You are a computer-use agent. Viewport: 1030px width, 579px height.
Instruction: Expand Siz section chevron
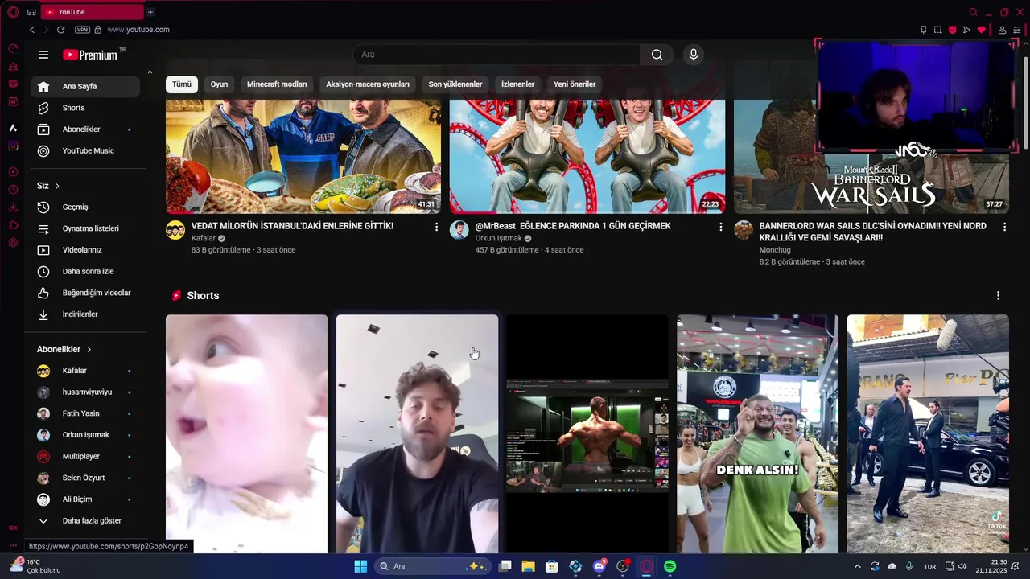click(57, 186)
